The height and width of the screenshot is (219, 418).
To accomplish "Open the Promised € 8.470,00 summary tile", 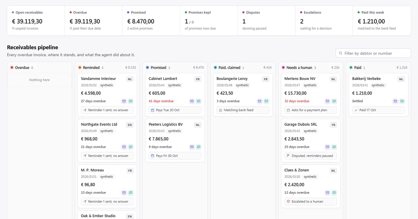I will point(151,21).
